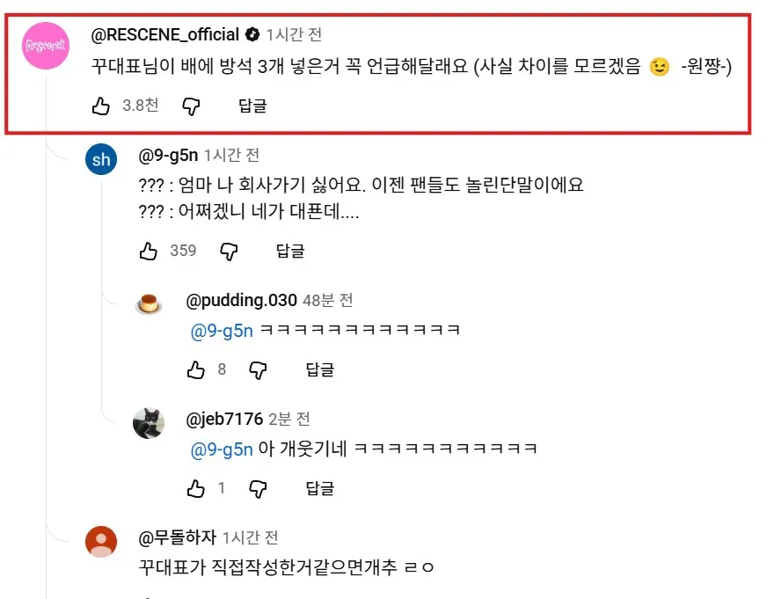The width and height of the screenshot is (774, 599).
Task: Open the @RESCENE_official channel name link
Action: [x=165, y=34]
